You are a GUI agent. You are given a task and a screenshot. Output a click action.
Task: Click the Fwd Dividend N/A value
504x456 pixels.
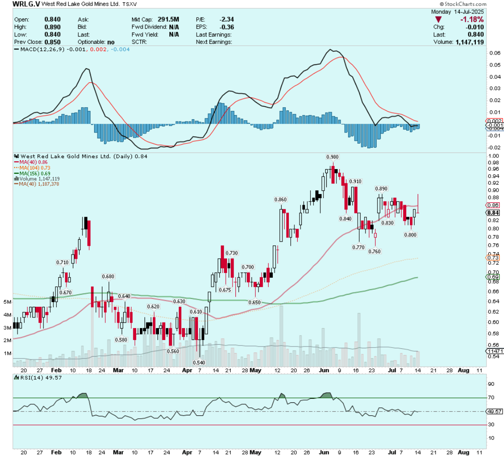point(174,27)
